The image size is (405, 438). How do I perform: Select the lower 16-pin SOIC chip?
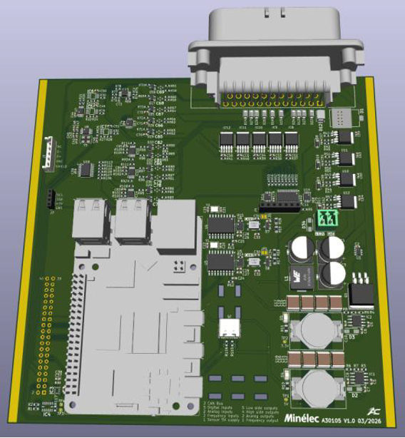(x=221, y=261)
